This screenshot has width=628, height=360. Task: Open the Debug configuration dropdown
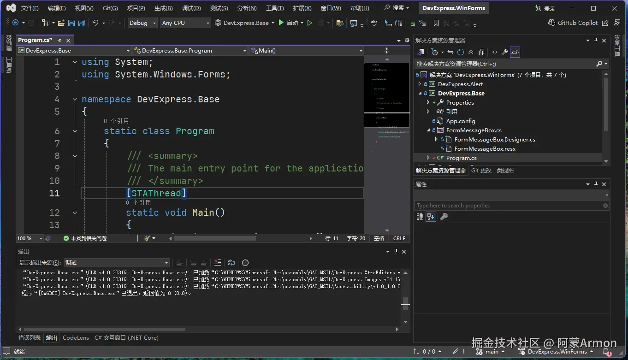[142, 23]
